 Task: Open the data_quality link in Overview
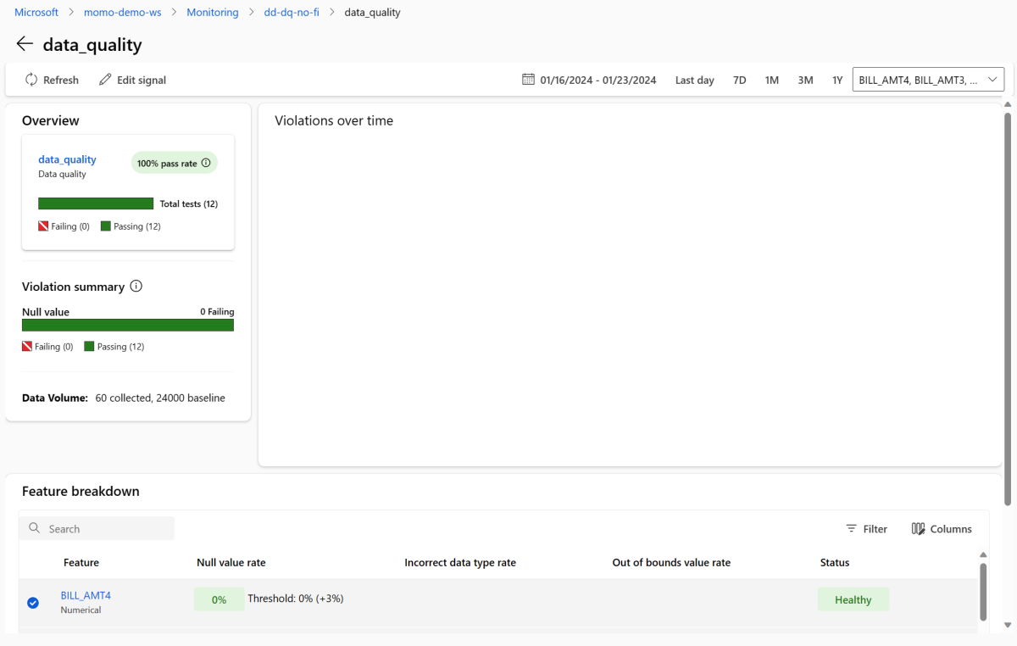click(x=67, y=159)
